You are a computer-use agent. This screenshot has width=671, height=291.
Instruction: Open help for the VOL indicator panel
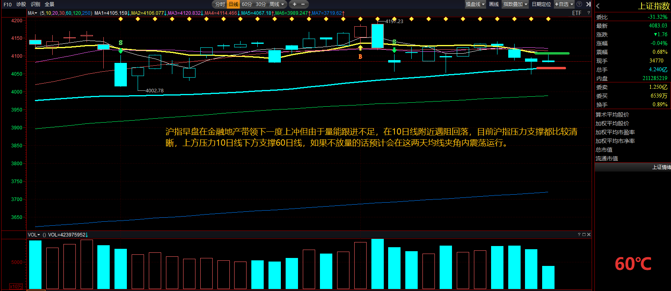click(579, 235)
